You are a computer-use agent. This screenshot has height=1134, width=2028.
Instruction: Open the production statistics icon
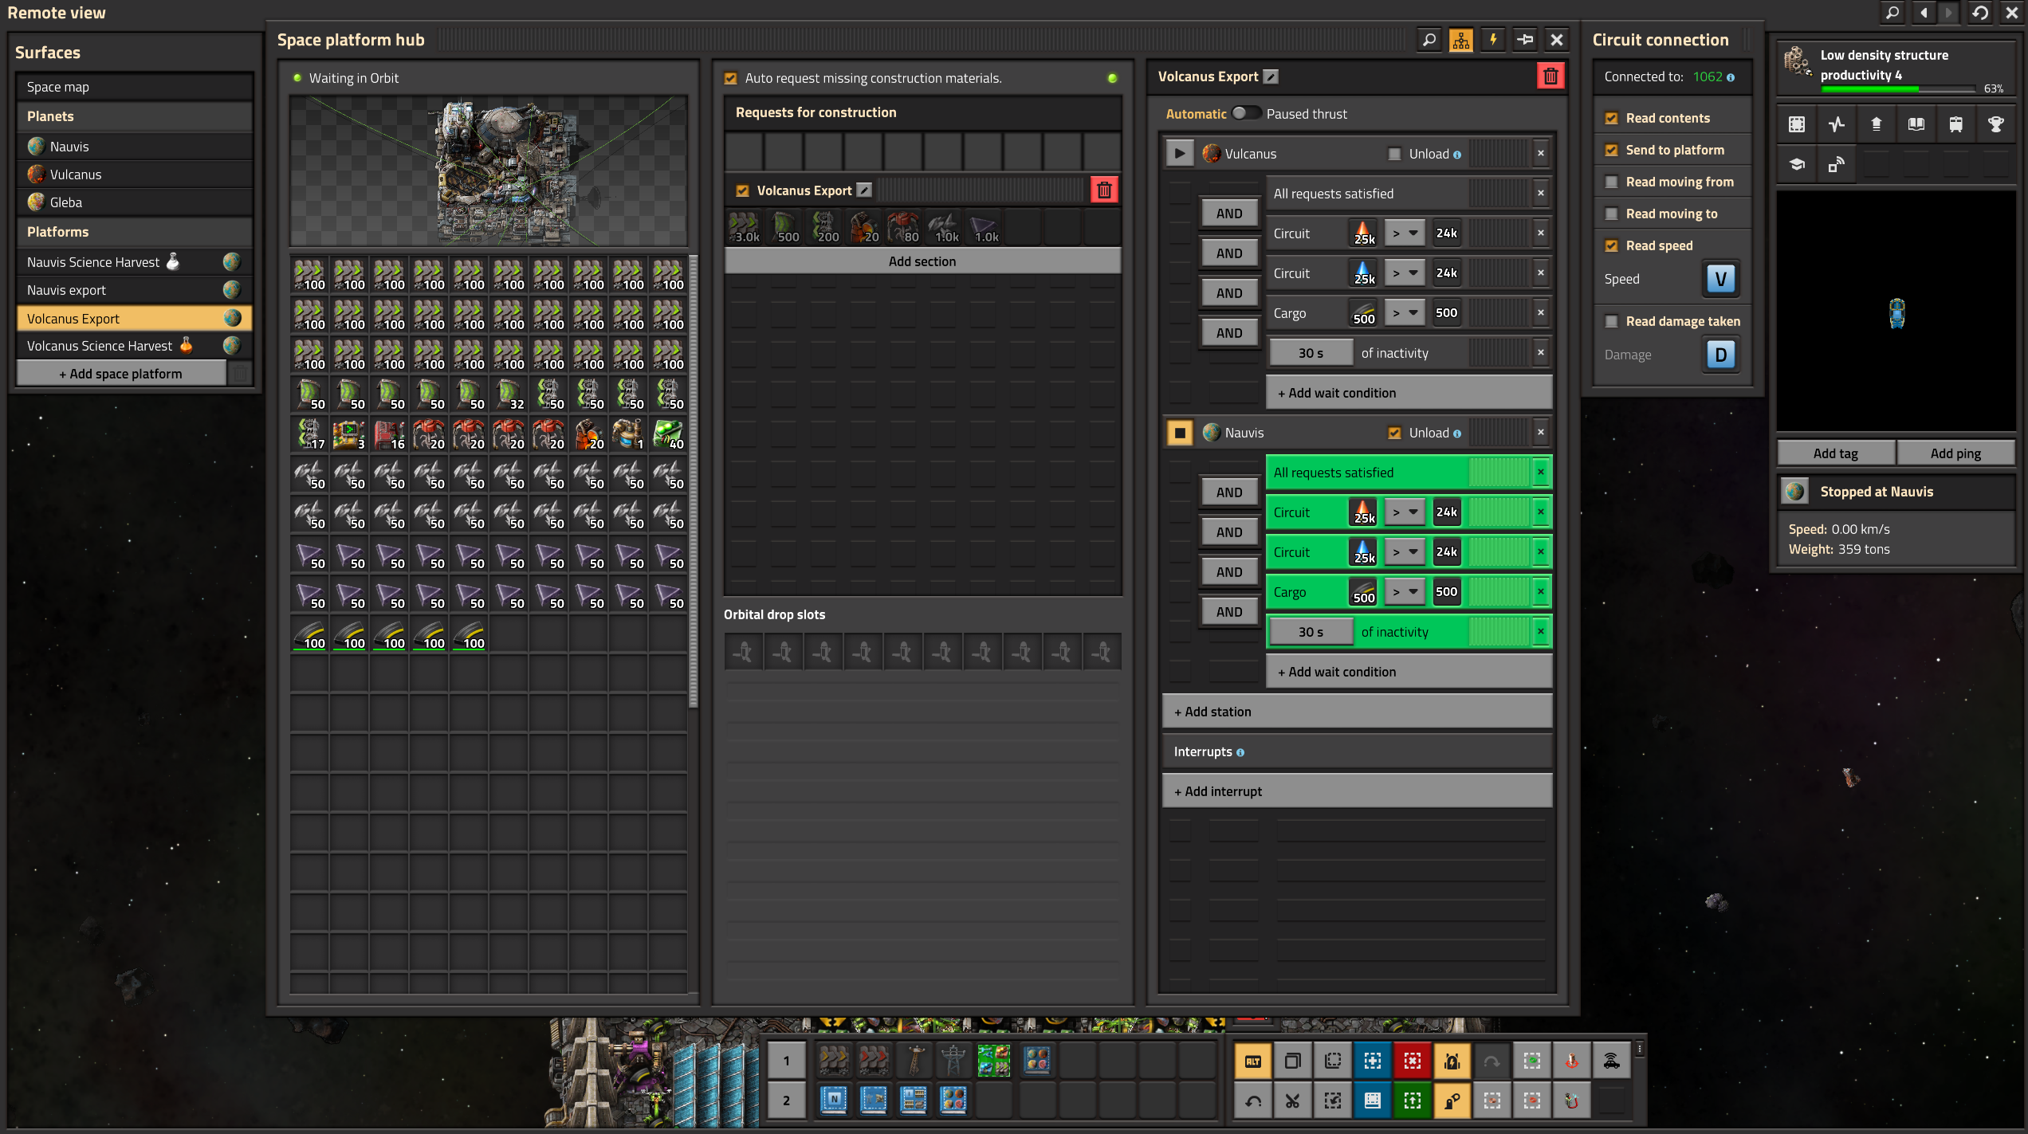click(1837, 124)
